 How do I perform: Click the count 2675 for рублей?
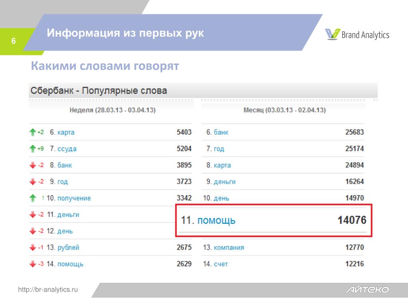pos(184,247)
